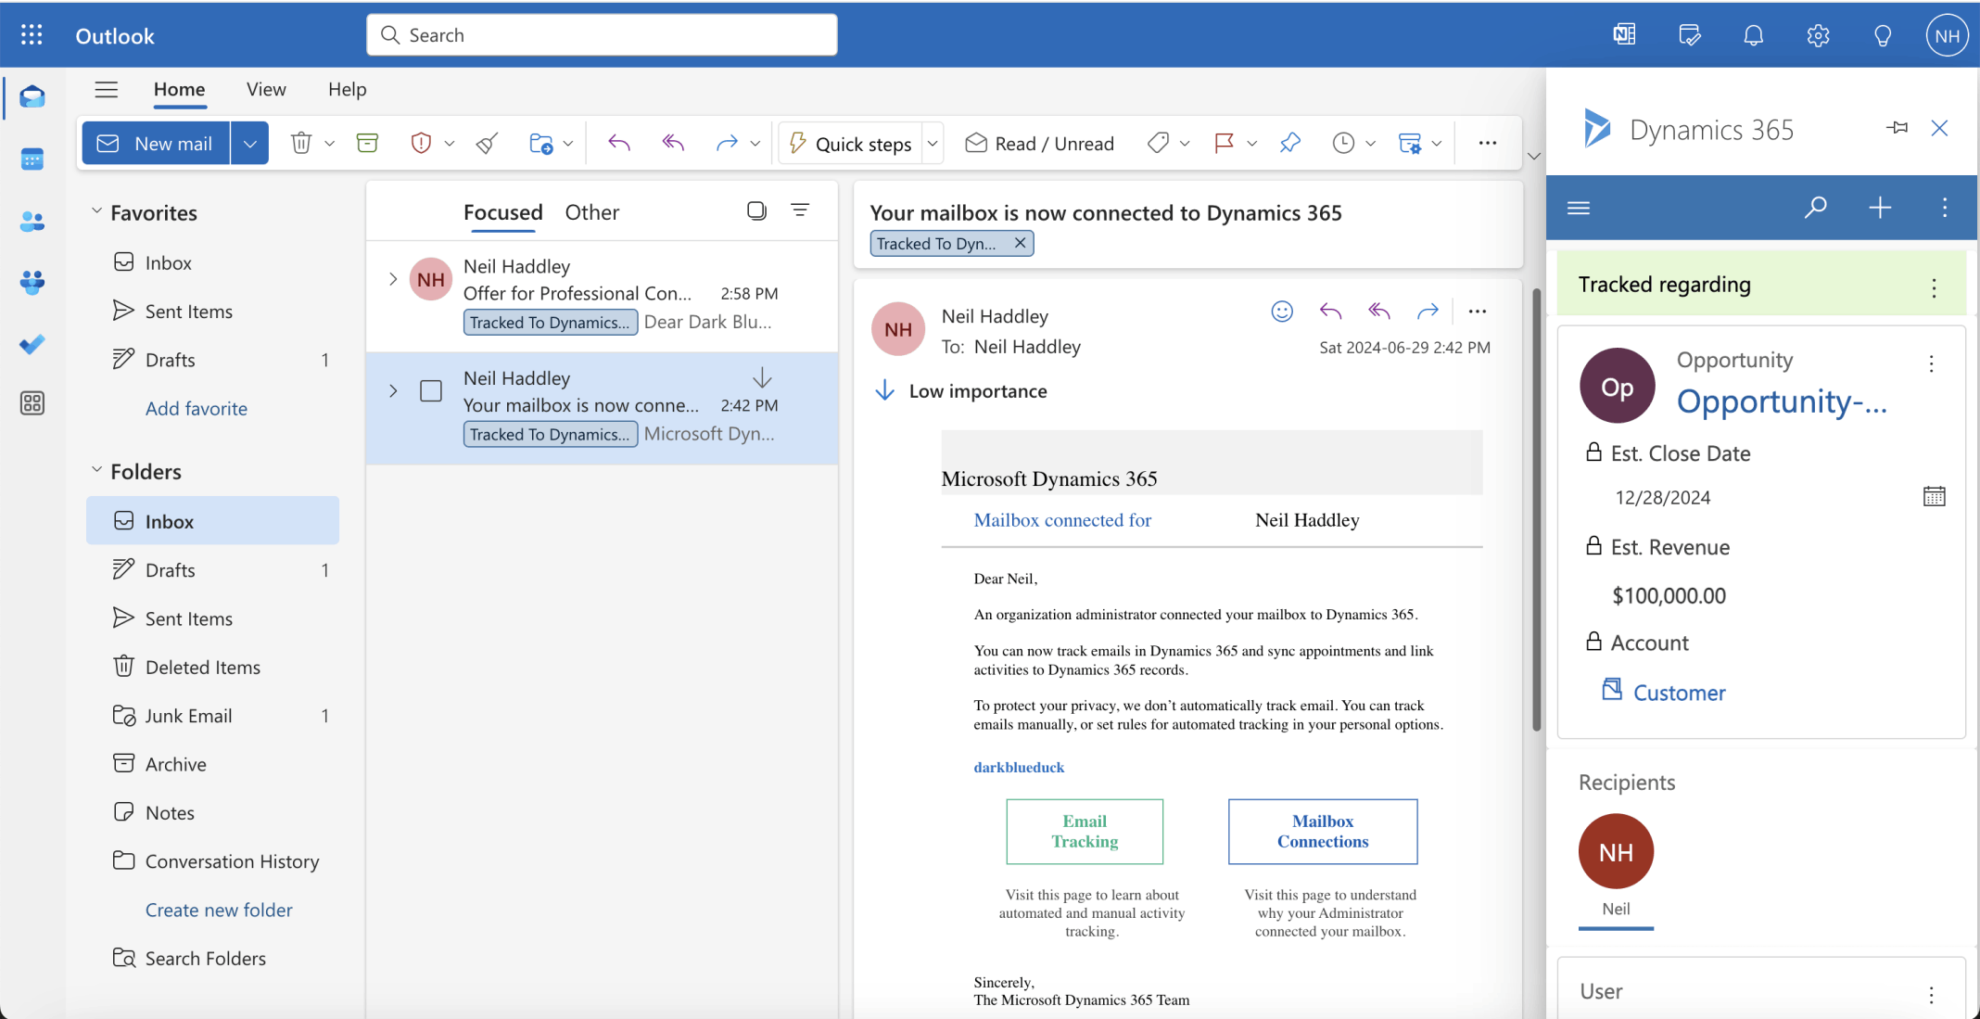Switch to the View tab
The height and width of the screenshot is (1019, 1980).
point(266,89)
